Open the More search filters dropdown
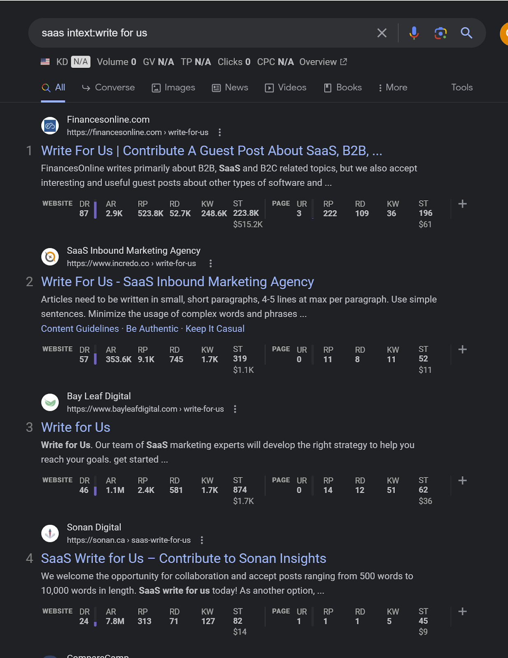Screen dimensions: 508x658 (392, 88)
